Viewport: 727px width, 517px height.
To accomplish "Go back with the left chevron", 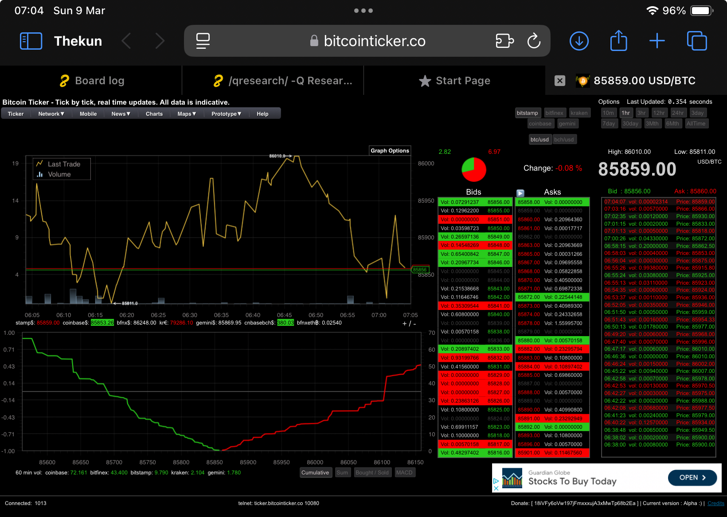I will click(x=126, y=41).
